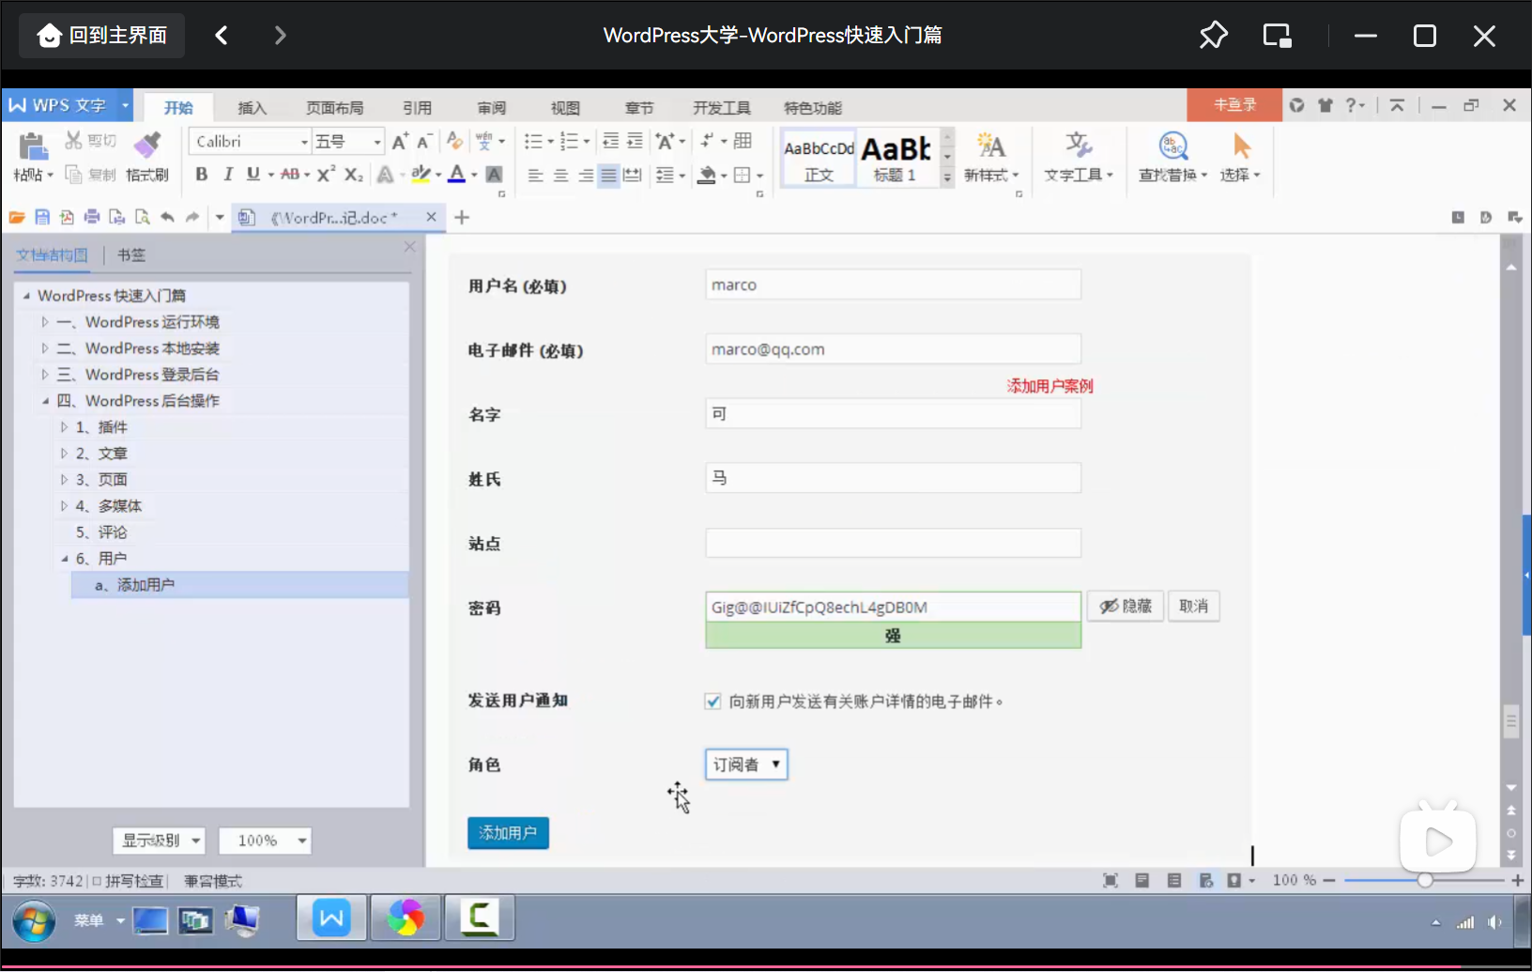Open Text Tools icon

point(1078,146)
